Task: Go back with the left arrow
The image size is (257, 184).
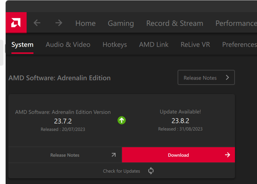Action: [37, 23]
